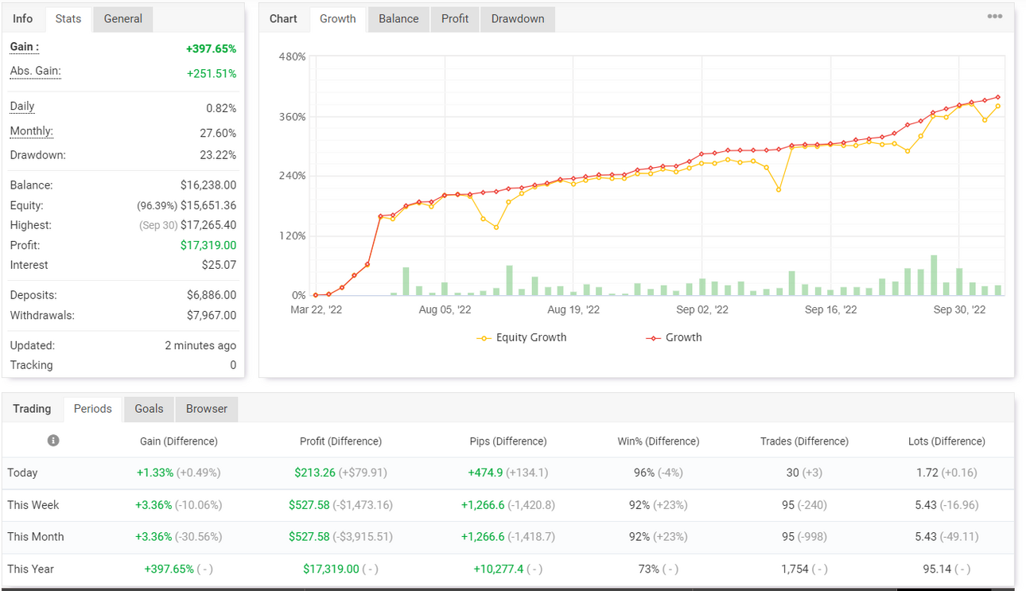Open the Browser tab
This screenshot has width=1026, height=591.
tap(207, 409)
